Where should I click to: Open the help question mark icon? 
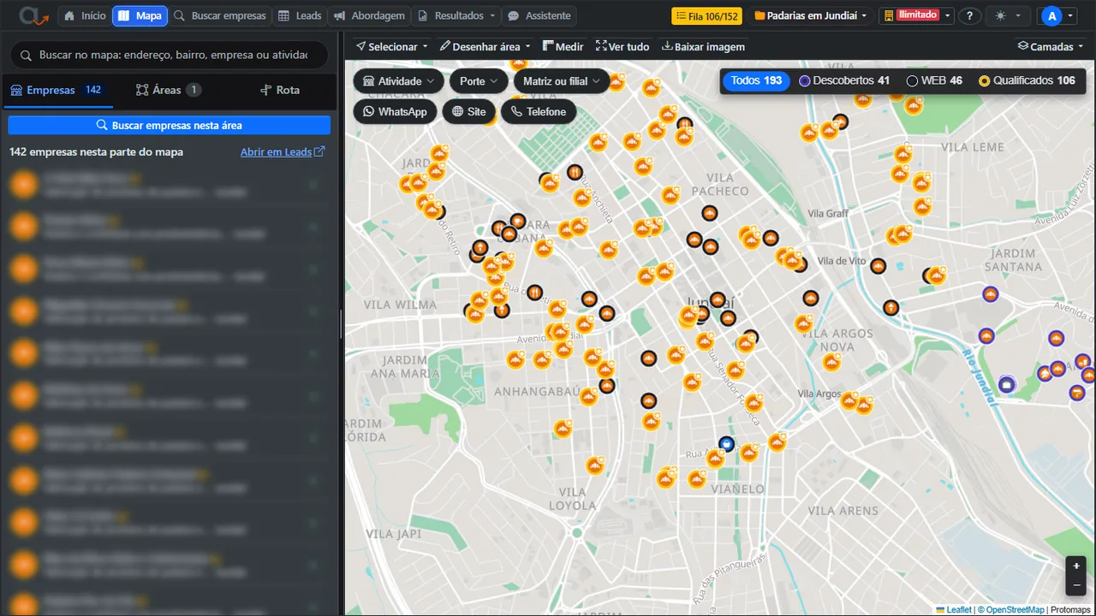969,15
